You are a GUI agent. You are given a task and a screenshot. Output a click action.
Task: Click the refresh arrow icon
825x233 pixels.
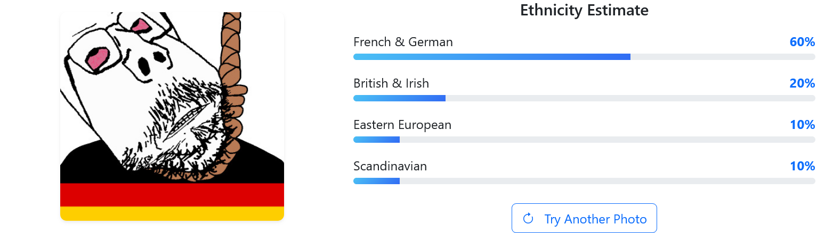[528, 219]
